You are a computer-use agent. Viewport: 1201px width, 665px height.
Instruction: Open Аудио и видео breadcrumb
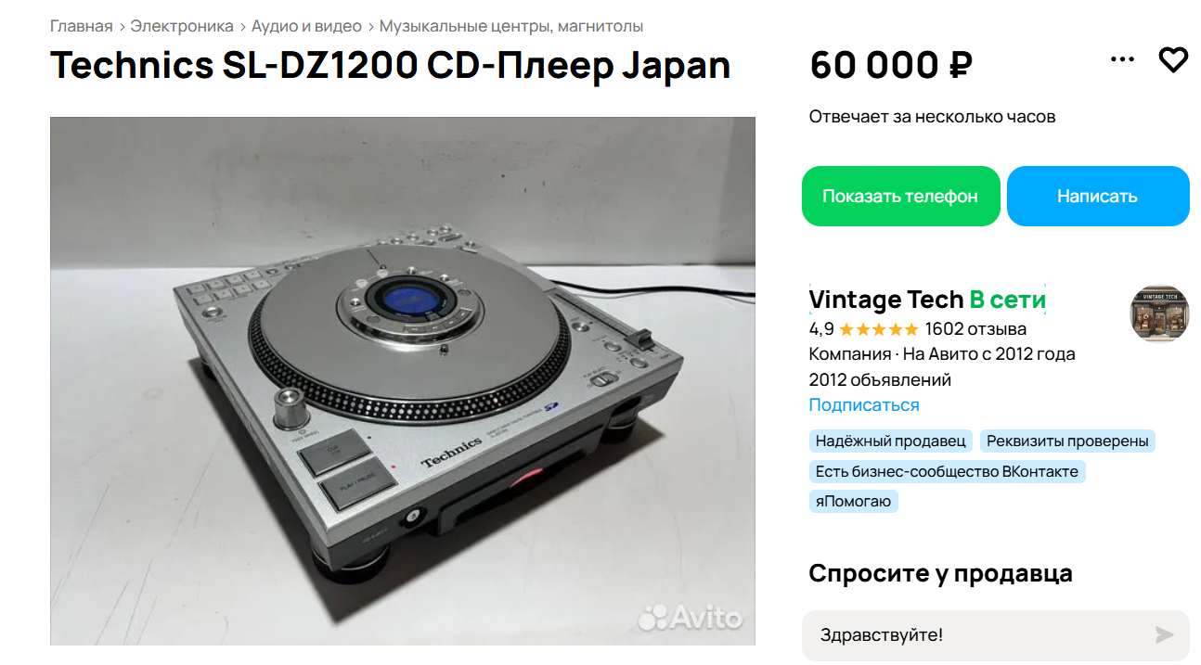click(x=306, y=26)
